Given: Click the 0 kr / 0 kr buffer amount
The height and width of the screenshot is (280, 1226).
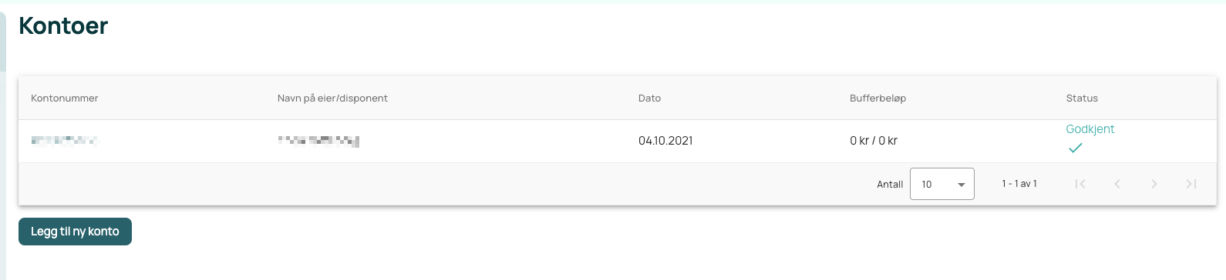Looking at the screenshot, I should click(x=874, y=141).
